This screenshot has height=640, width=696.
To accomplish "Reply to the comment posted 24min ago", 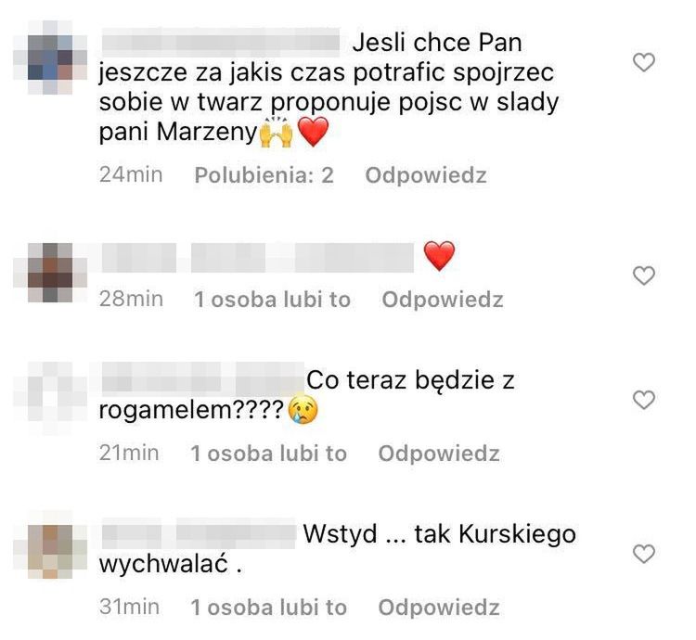I will pyautogui.click(x=426, y=175).
